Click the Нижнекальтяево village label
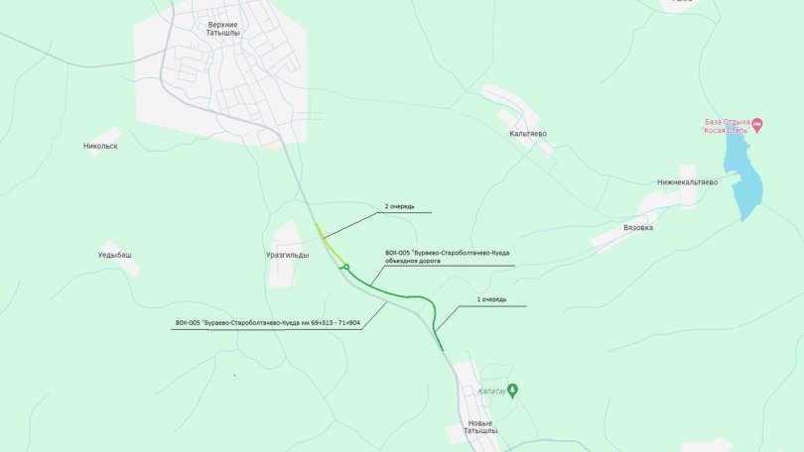This screenshot has width=804, height=452. click(688, 182)
